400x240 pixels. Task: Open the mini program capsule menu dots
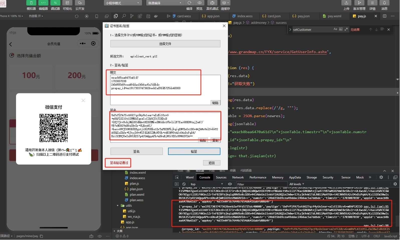point(82,44)
